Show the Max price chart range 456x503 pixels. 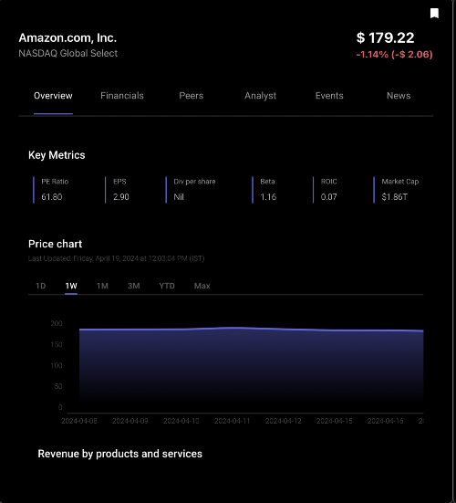click(x=202, y=286)
